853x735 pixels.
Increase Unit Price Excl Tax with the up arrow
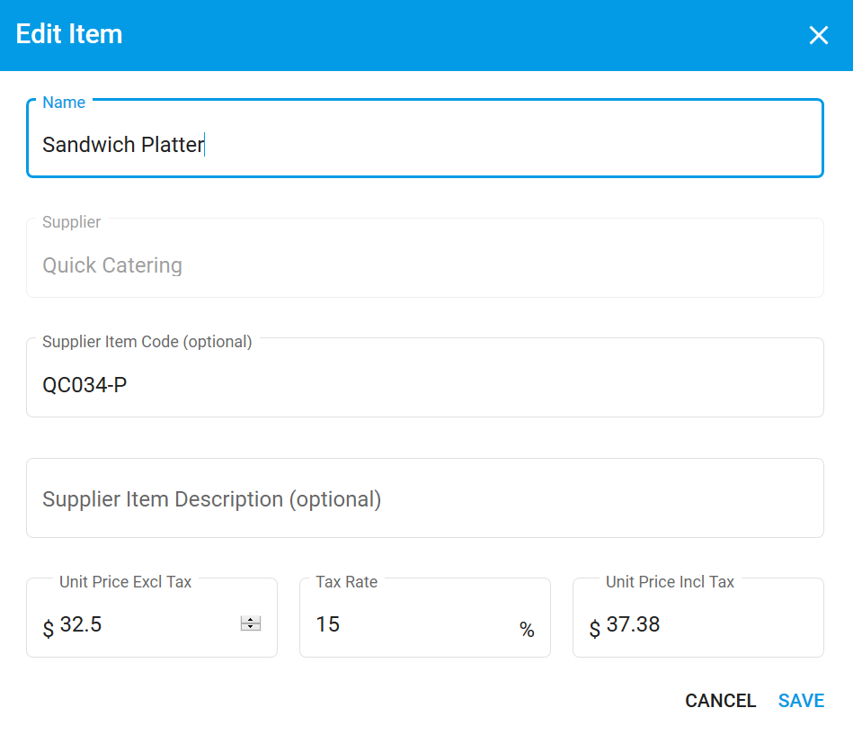[251, 620]
